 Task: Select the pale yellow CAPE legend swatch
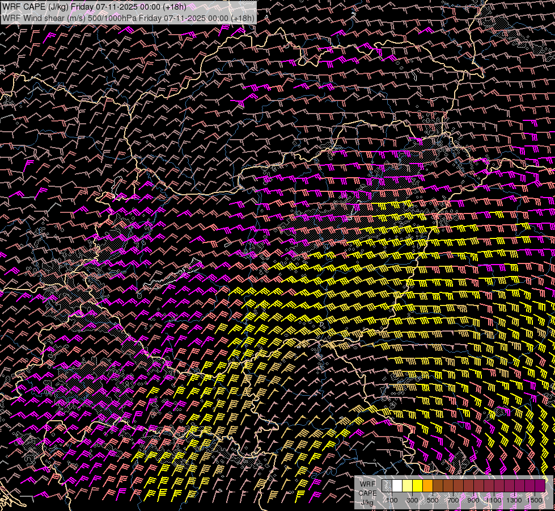[407, 486]
